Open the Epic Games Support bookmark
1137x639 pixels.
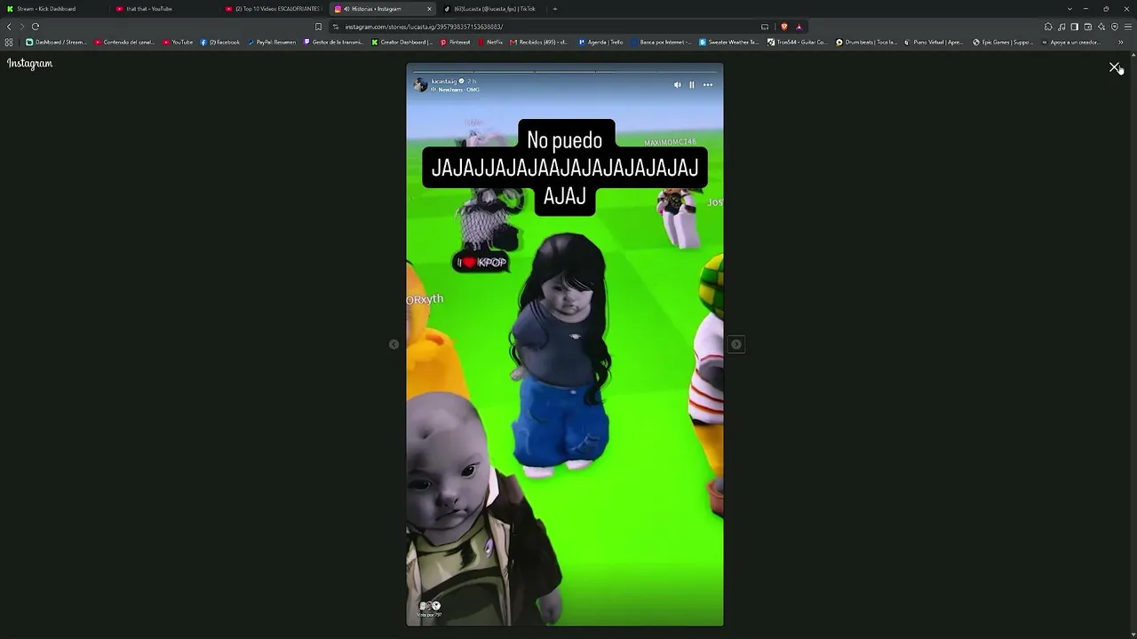click(1003, 43)
